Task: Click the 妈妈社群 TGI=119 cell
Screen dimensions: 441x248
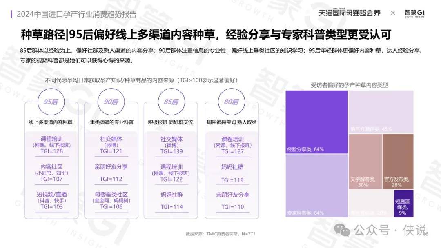Action: pos(232,173)
